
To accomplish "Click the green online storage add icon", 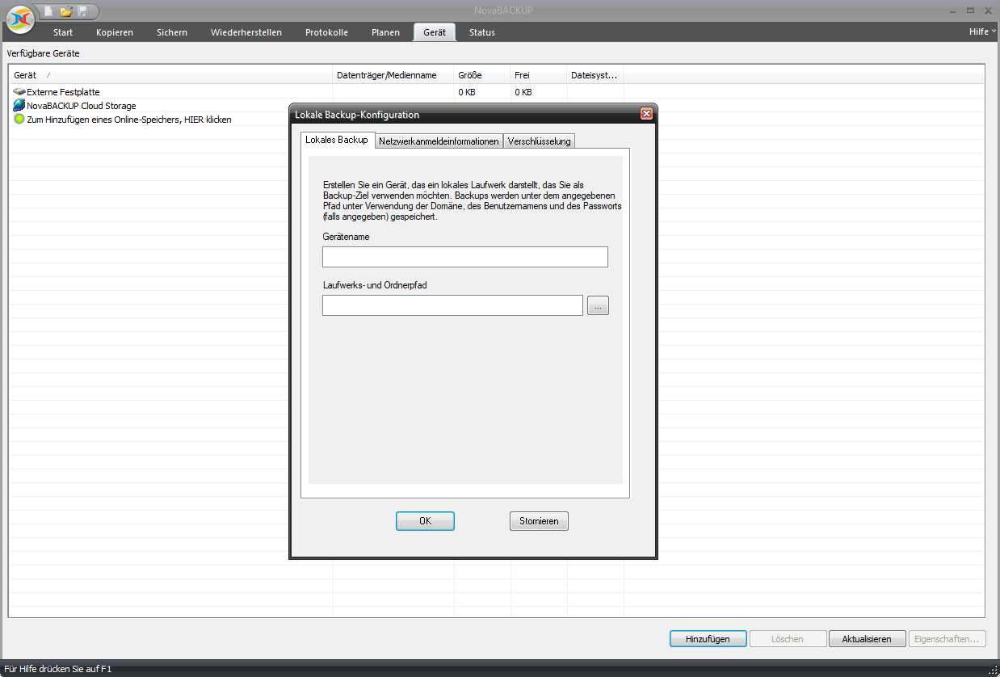I will [x=19, y=120].
